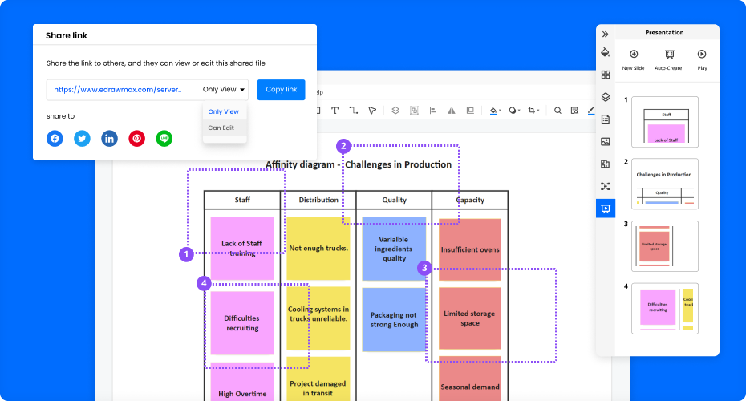Click the search magnifier toolbar icon
The height and width of the screenshot is (401, 746).
(x=557, y=111)
